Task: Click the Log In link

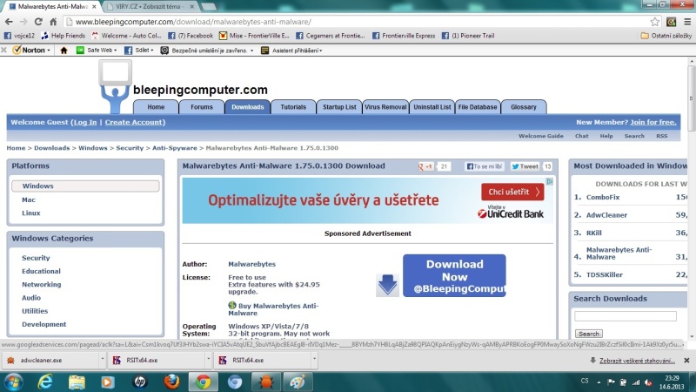Action: click(84, 122)
